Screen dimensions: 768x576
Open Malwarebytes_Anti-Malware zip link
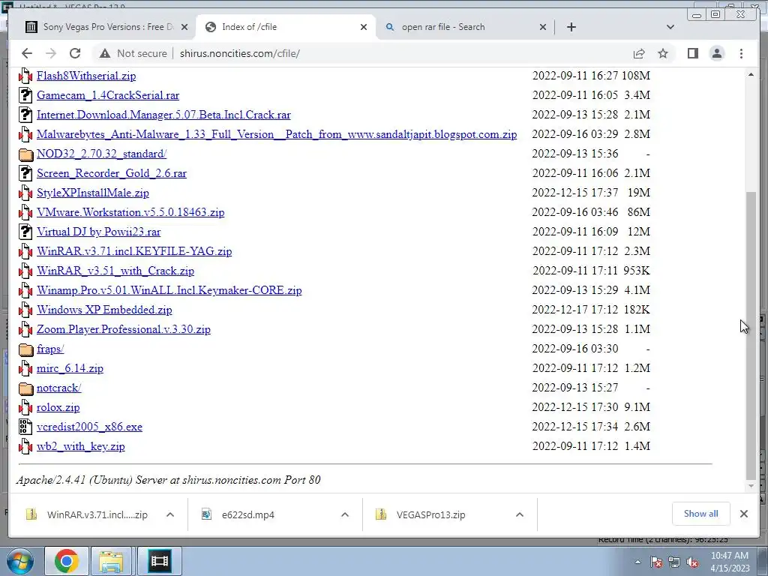click(277, 135)
